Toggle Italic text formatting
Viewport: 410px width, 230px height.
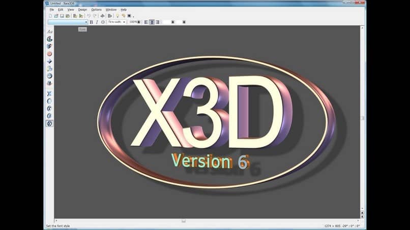pos(97,22)
